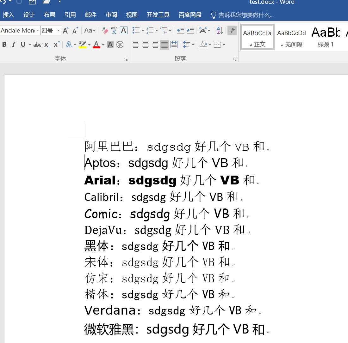The width and height of the screenshot is (348, 343).
Task: Click the Borders icon
Action: pyautogui.click(x=217, y=45)
